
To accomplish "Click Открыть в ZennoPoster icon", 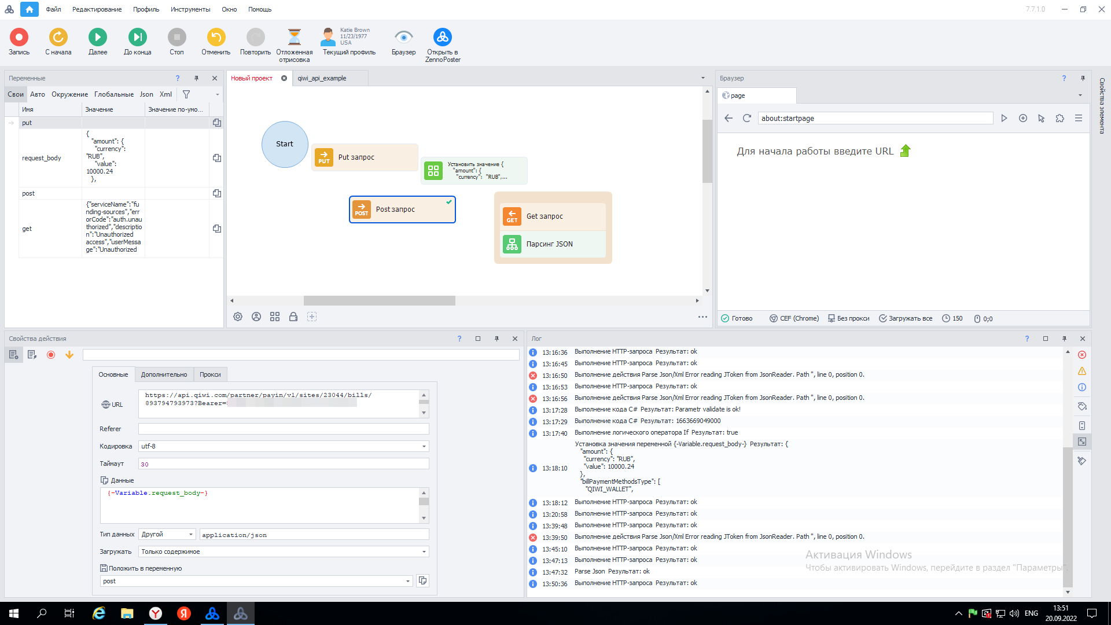I will [443, 37].
